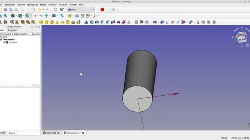
Task: Open the Werkzeuge menu
Action: click(x=32, y=5)
